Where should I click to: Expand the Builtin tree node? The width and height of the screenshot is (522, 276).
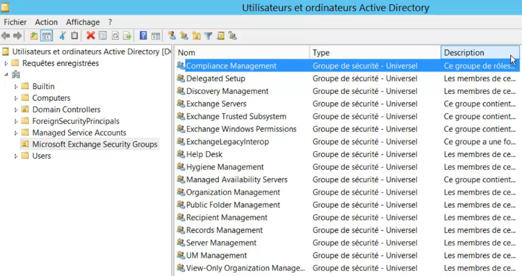[16, 87]
